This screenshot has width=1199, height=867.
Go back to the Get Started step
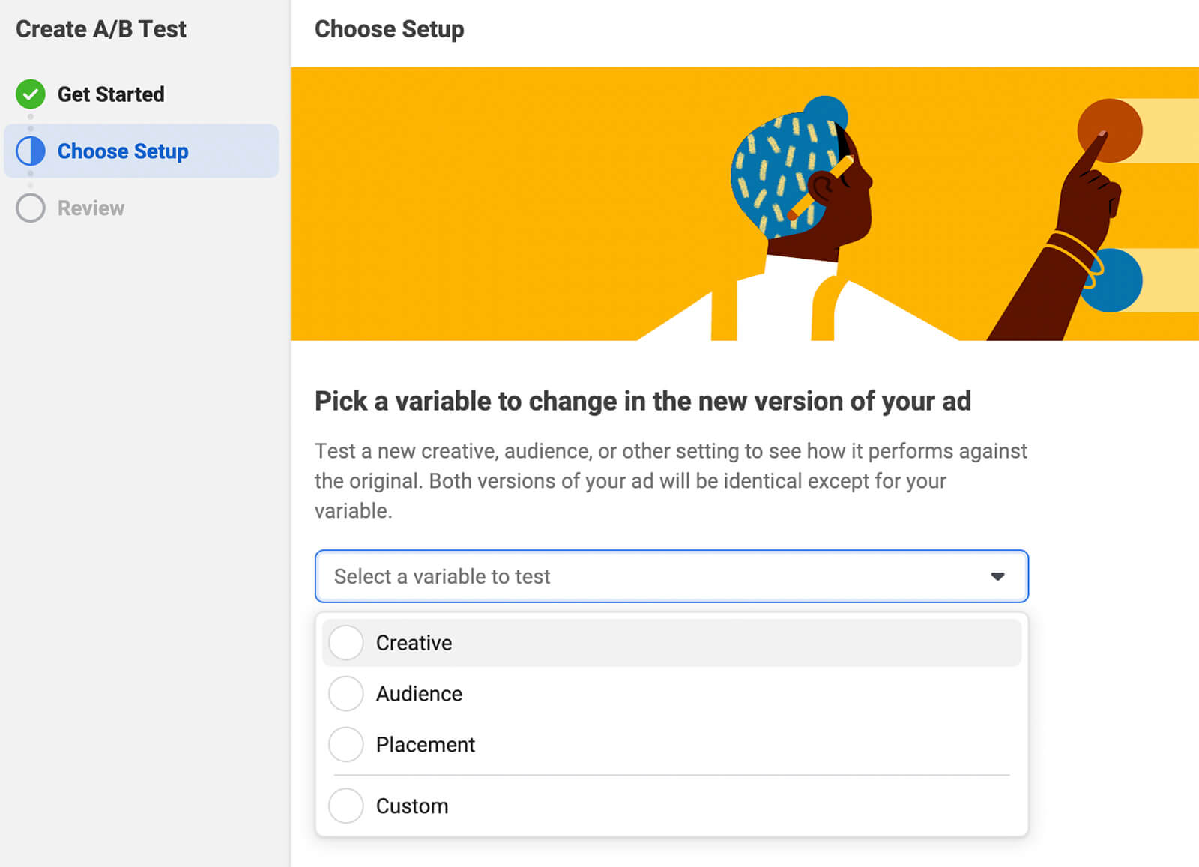click(x=111, y=94)
